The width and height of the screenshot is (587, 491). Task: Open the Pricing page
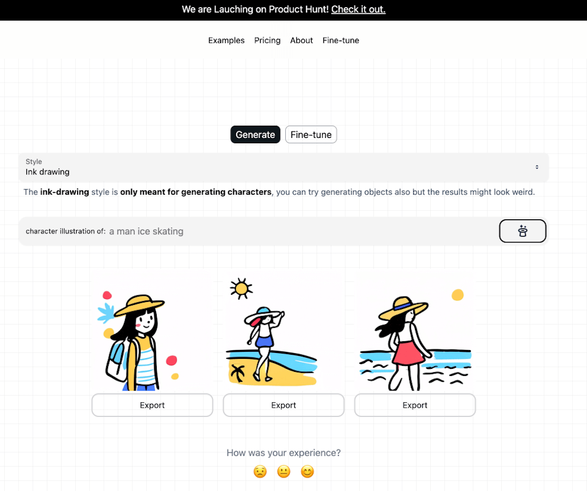pos(267,41)
